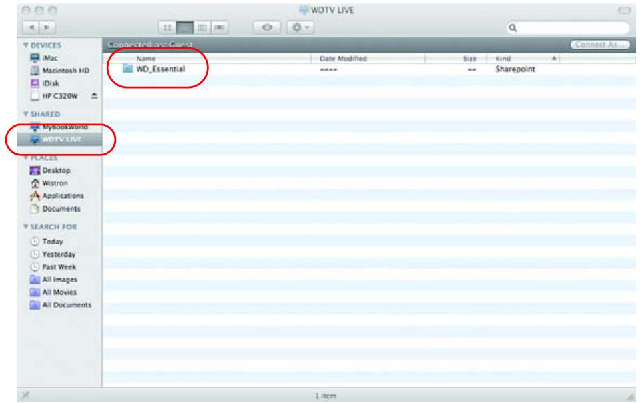
Task: Select WDTV LIVE shared server
Action: coord(59,139)
